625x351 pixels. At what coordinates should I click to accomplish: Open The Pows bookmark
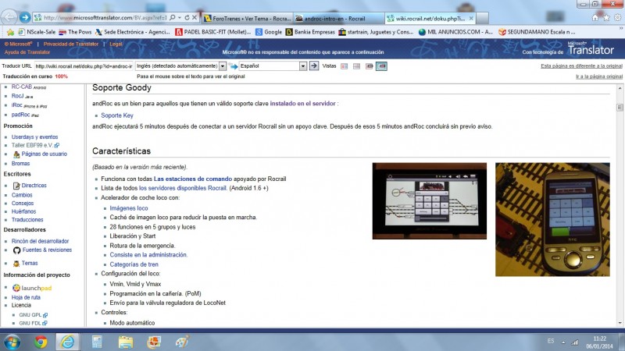pos(75,32)
